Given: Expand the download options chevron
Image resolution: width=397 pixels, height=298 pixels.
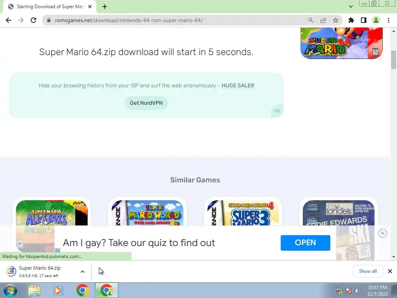Looking at the screenshot, I should 83,272.
